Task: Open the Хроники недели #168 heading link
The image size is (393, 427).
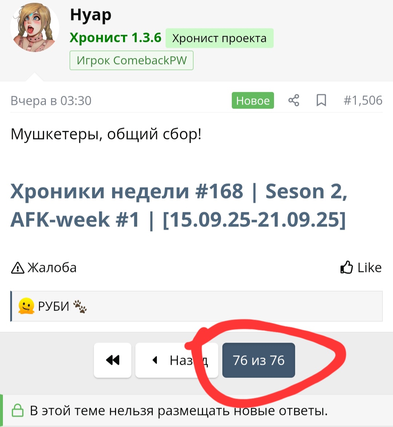Action: coord(179,205)
